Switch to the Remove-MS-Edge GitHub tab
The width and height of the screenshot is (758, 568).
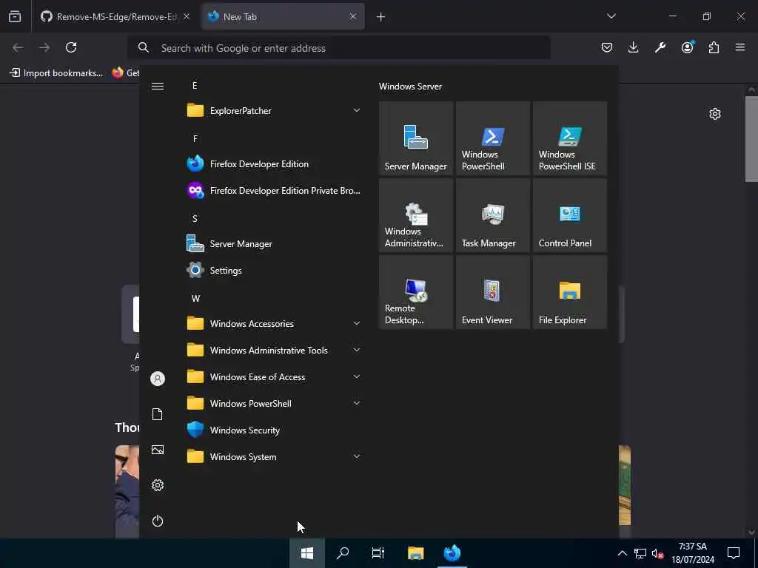115,16
